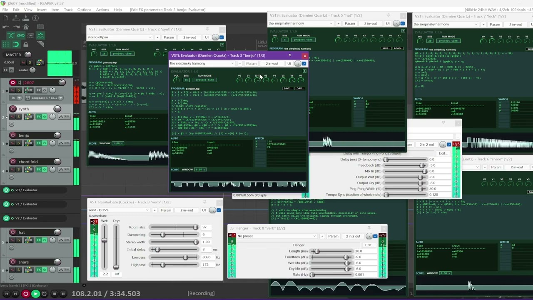Click the Redo toolbar icon
Viewport: 533px width, 300px height.
click(x=16, y=27)
